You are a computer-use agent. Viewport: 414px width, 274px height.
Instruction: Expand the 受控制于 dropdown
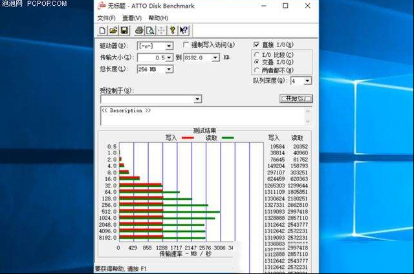pyautogui.click(x=197, y=99)
